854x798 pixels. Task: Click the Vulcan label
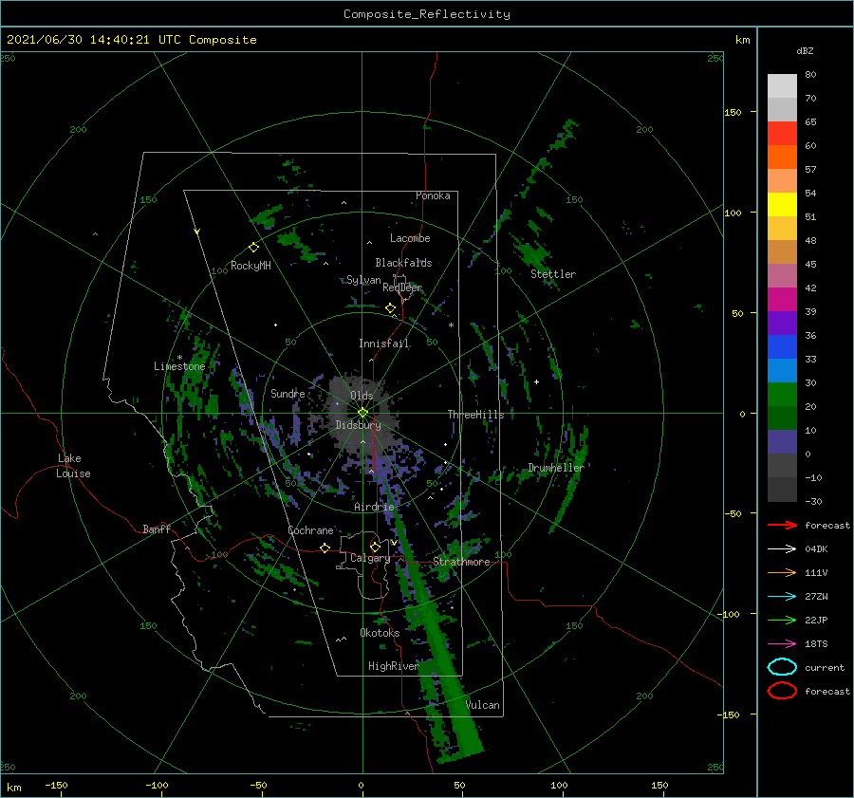[483, 705]
